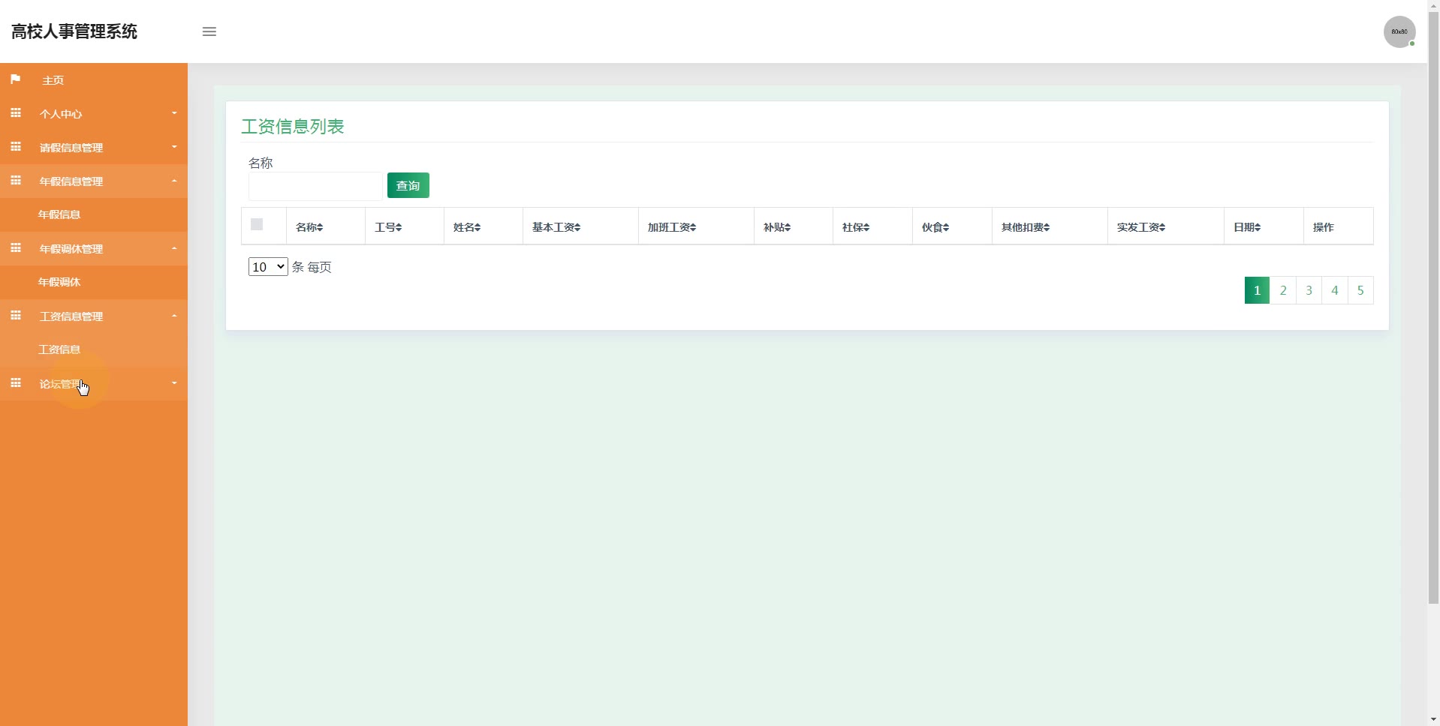1440x726 pixels.
Task: Go to page 2 of the list
Action: (1283, 290)
